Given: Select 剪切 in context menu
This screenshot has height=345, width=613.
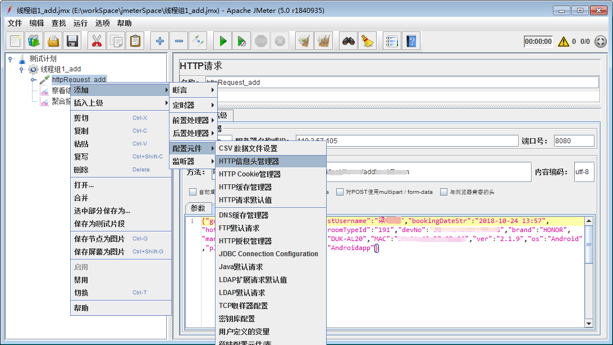Looking at the screenshot, I should point(120,118).
